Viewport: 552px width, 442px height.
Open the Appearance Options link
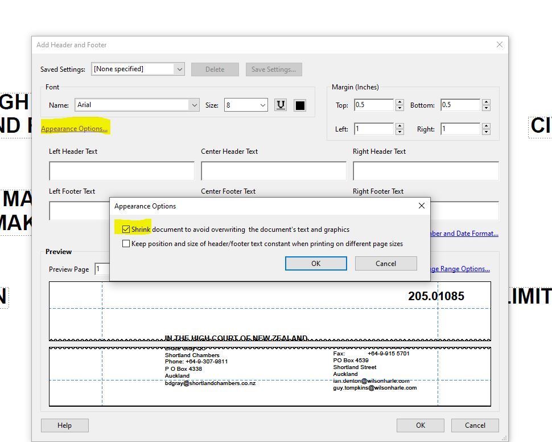point(74,129)
